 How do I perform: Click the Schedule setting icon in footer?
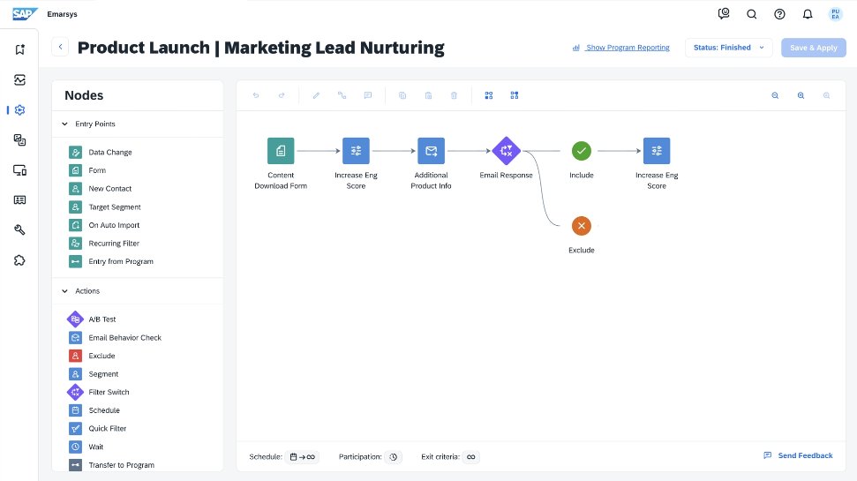point(302,457)
